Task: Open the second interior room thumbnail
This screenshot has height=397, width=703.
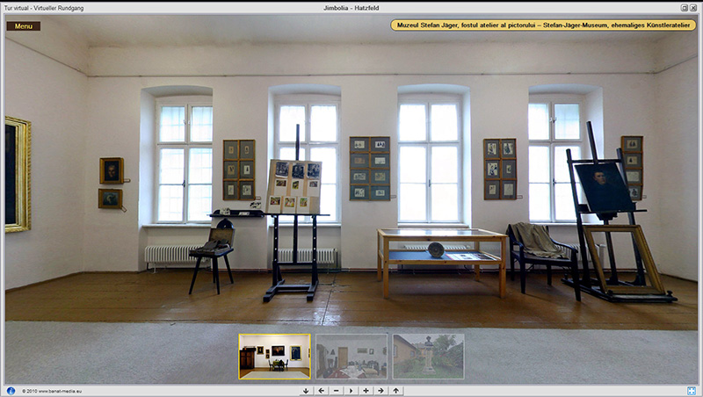Action: 351,356
